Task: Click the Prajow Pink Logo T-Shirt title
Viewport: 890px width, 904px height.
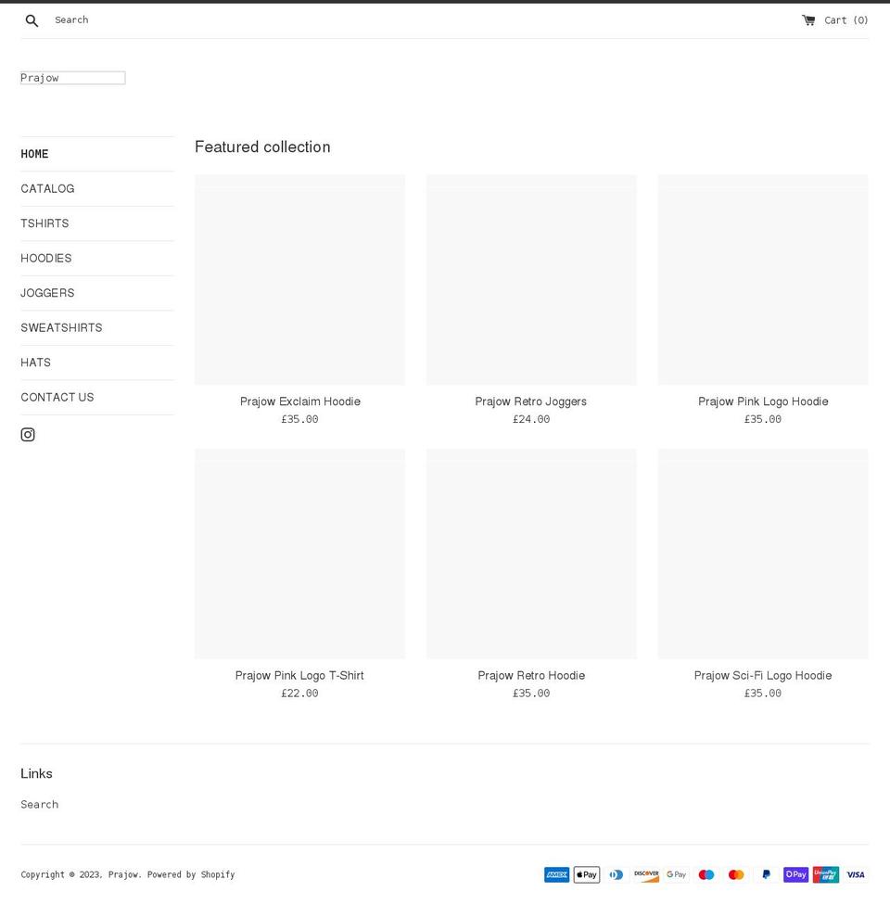Action: [x=299, y=675]
